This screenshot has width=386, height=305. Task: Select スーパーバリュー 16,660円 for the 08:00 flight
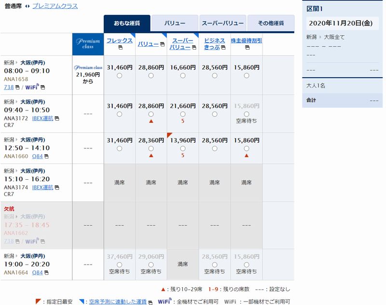click(183, 76)
